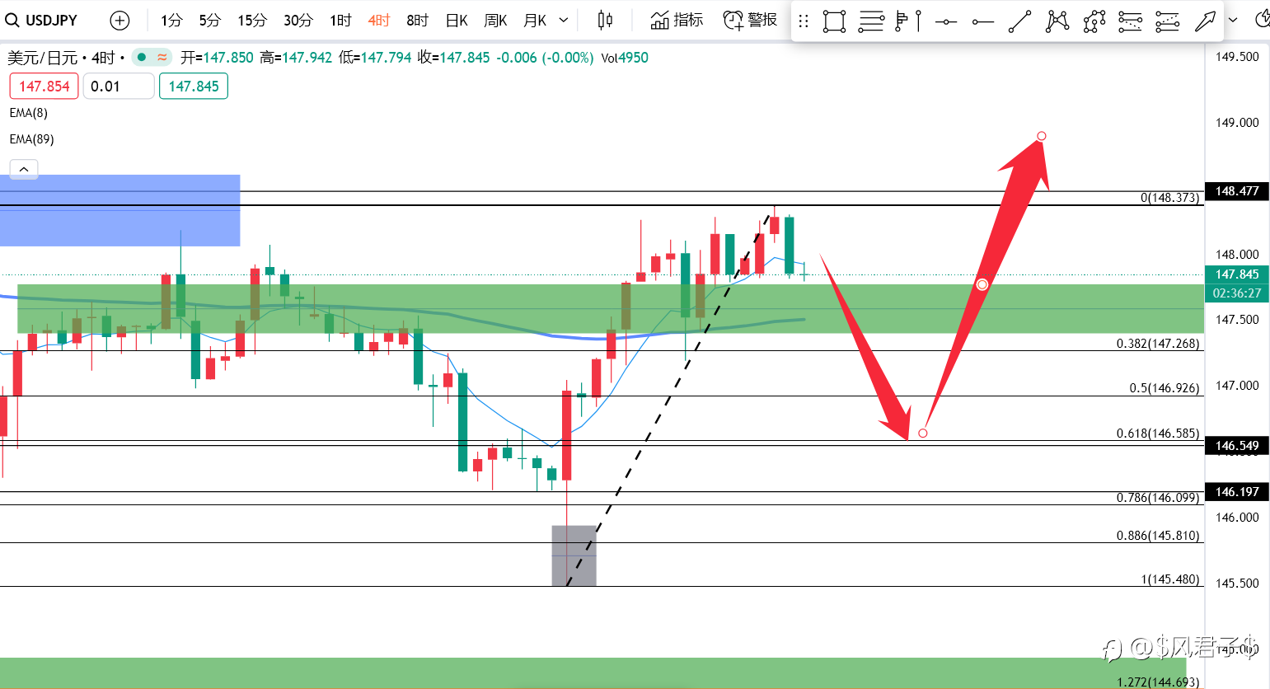
Task: Select the 0.618(146.585) Fibonacci level label
Action: pos(1158,434)
